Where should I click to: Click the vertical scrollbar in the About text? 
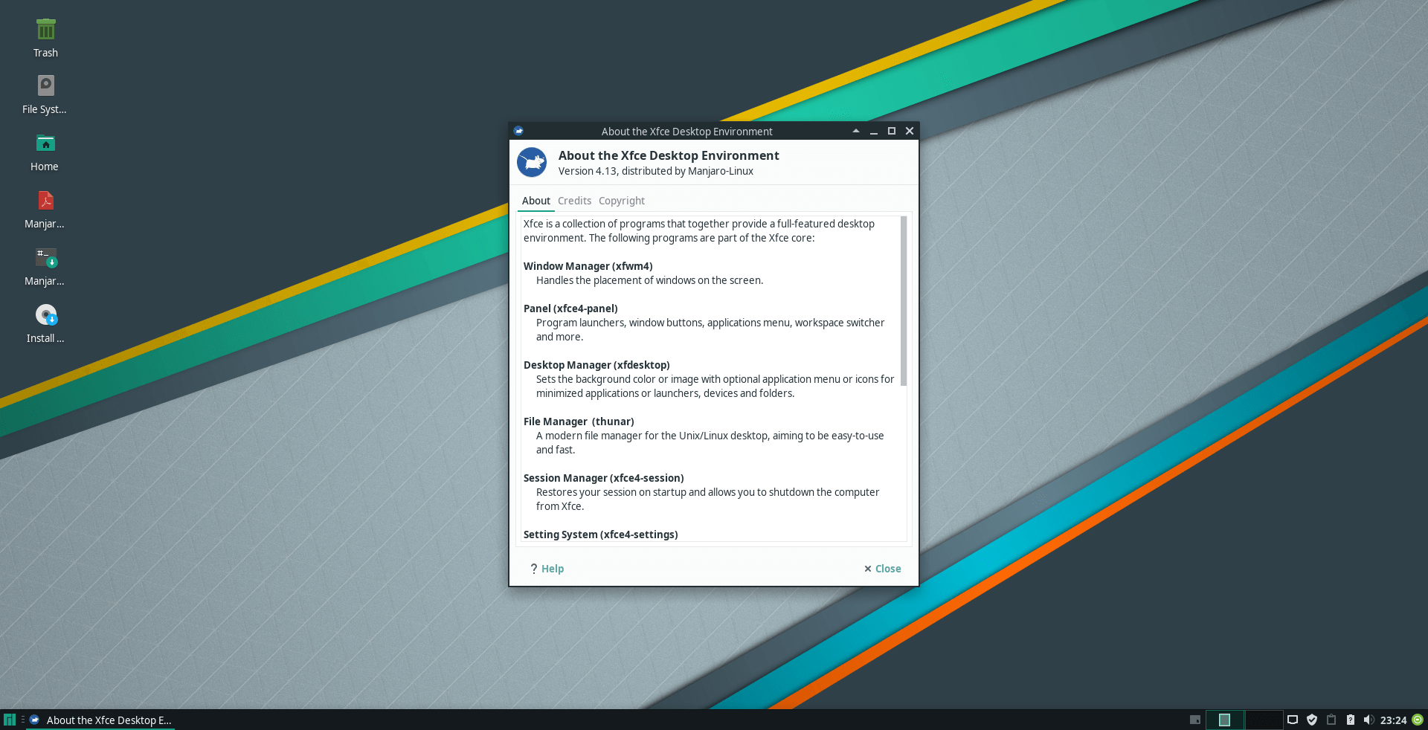(x=904, y=301)
